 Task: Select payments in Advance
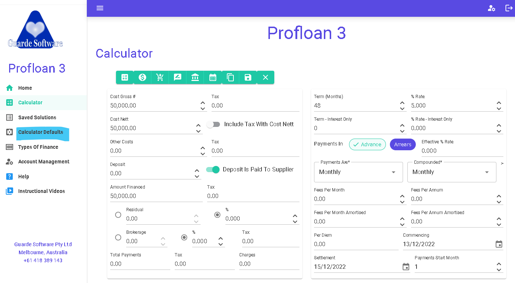coord(367,144)
